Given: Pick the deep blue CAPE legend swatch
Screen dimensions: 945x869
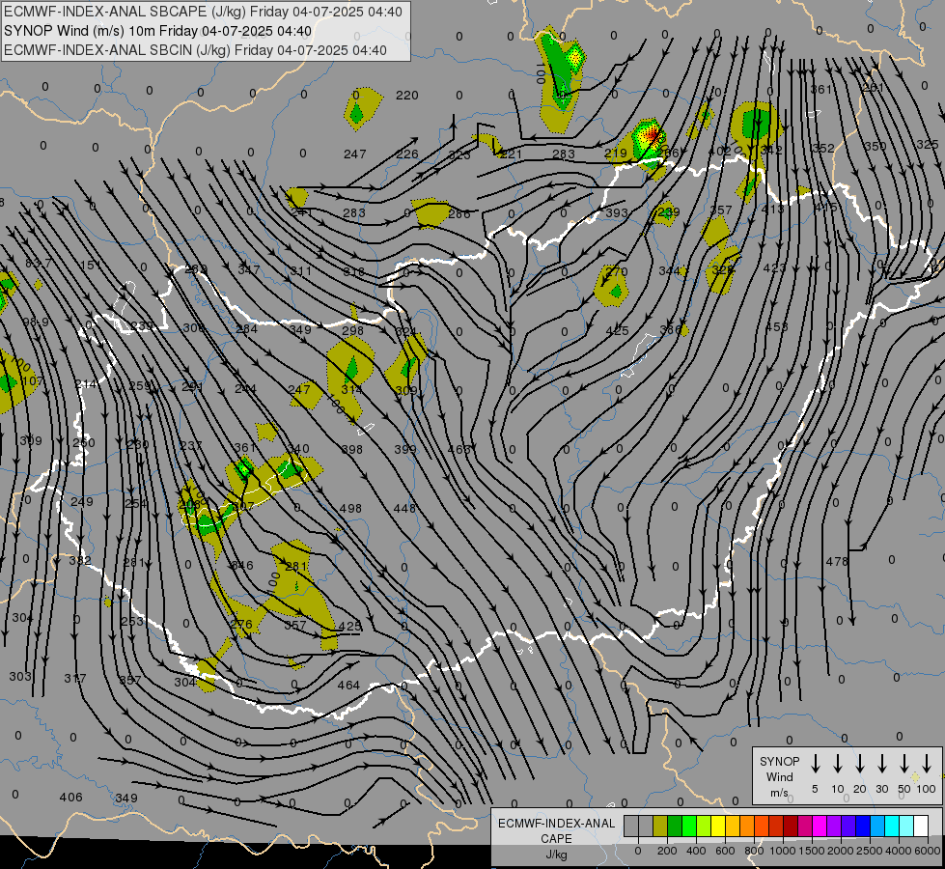Looking at the screenshot, I should pyautogui.click(x=862, y=826).
